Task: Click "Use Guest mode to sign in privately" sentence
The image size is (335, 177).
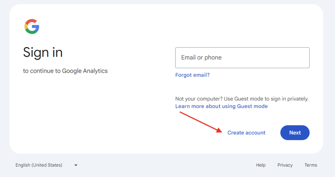Action: point(266,99)
